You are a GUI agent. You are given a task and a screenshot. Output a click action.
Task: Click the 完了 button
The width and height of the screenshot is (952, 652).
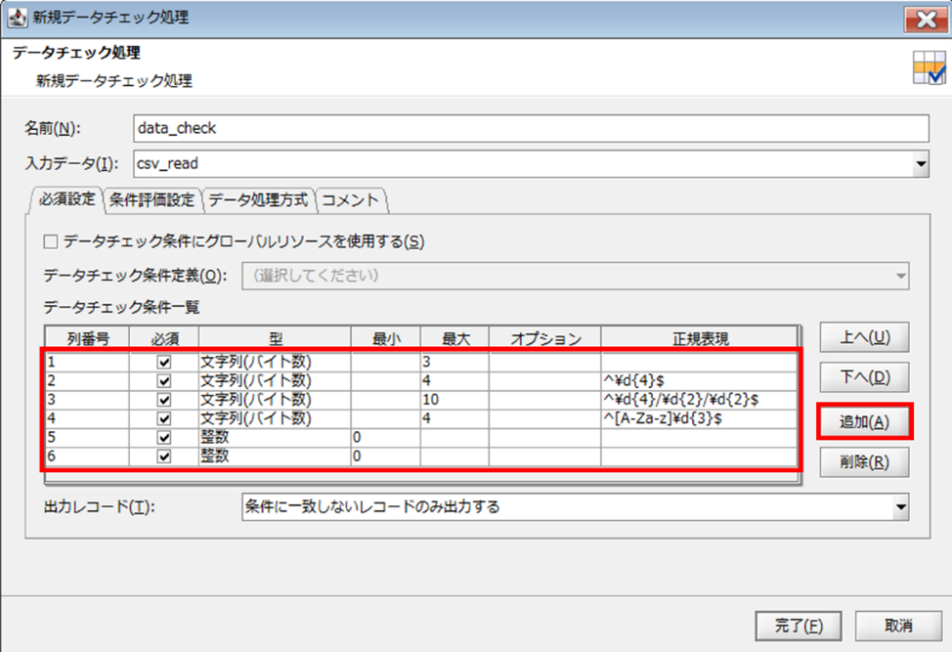(x=800, y=625)
